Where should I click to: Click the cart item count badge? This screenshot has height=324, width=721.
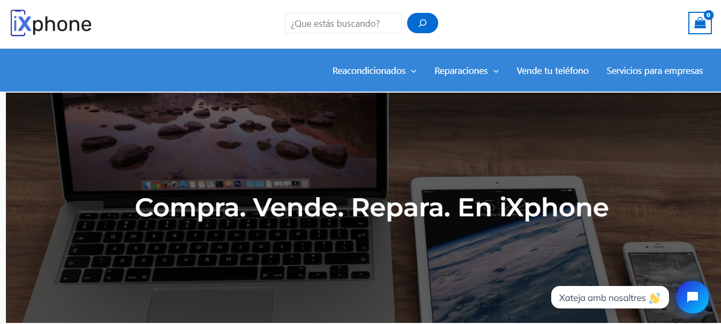[x=708, y=15]
